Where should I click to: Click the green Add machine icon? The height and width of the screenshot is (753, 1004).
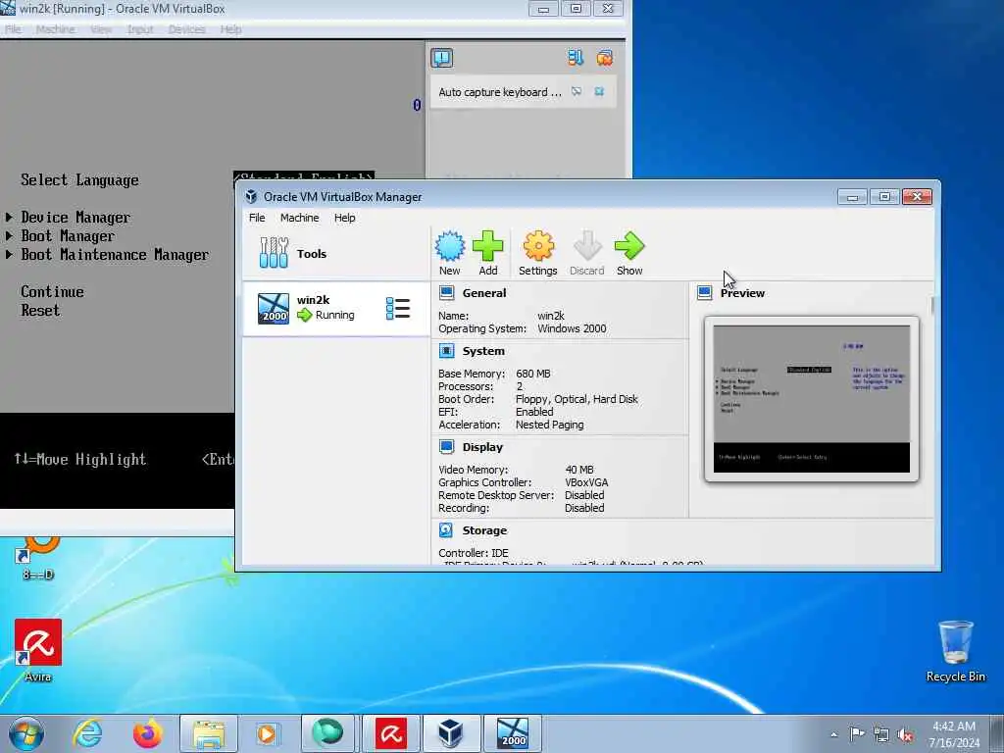(488, 246)
